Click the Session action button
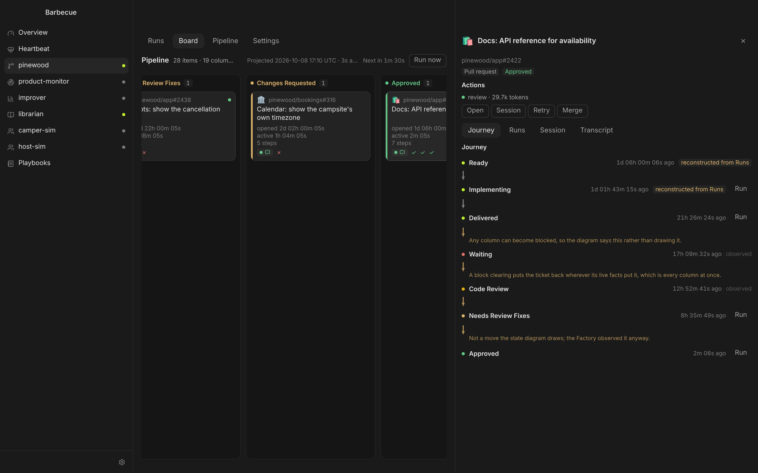This screenshot has height=473, width=758. click(508, 111)
